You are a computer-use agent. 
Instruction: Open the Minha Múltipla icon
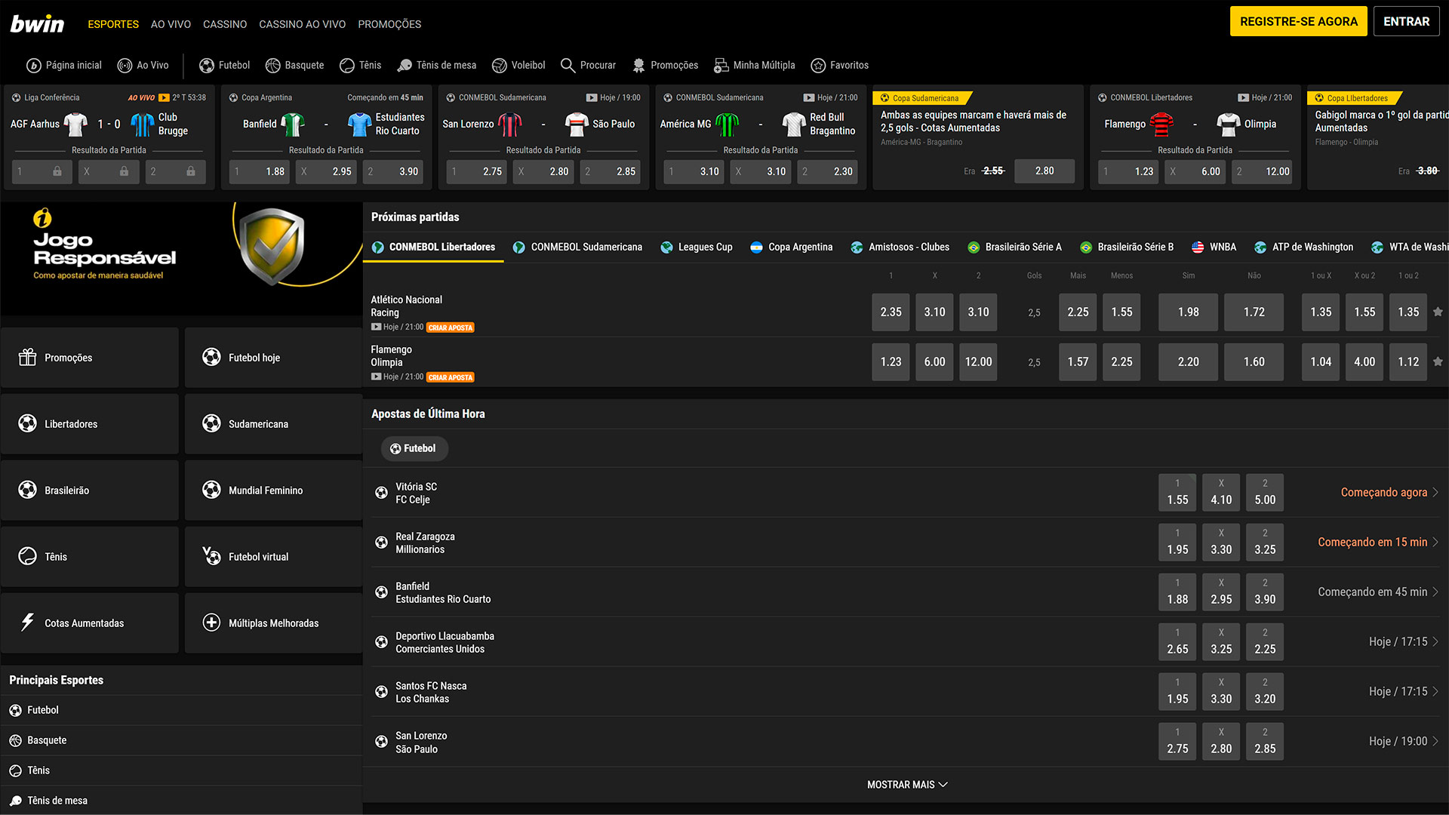721,66
